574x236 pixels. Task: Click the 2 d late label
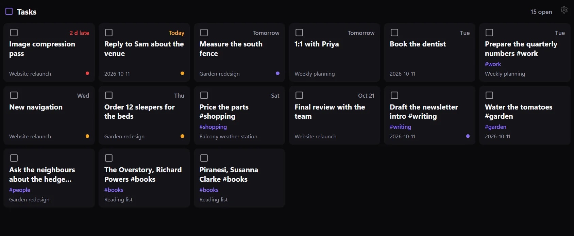tap(79, 33)
